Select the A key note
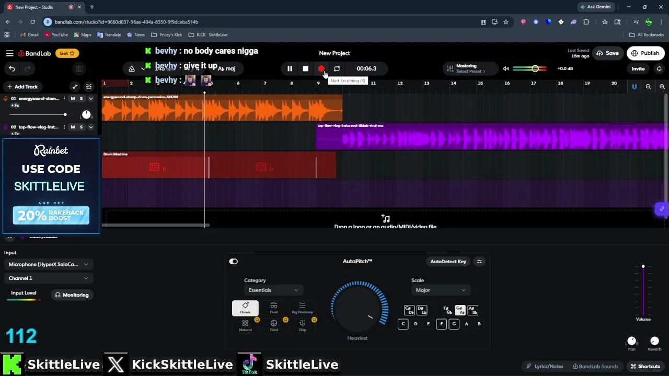 (466, 324)
